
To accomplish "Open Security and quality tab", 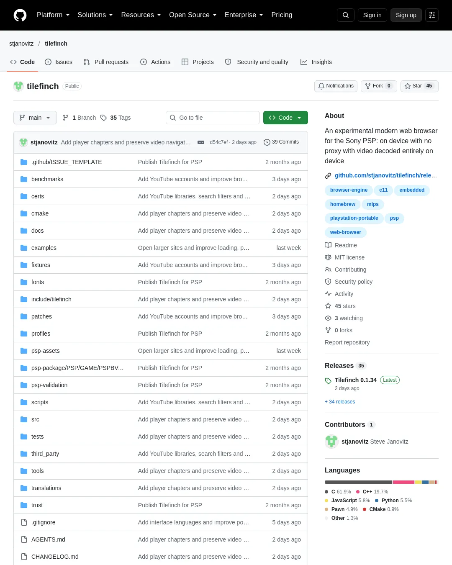I will [x=257, y=62].
